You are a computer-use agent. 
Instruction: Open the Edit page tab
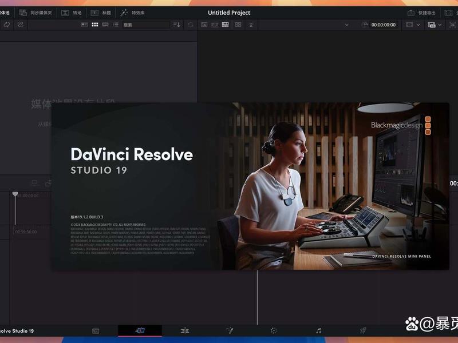click(184, 331)
